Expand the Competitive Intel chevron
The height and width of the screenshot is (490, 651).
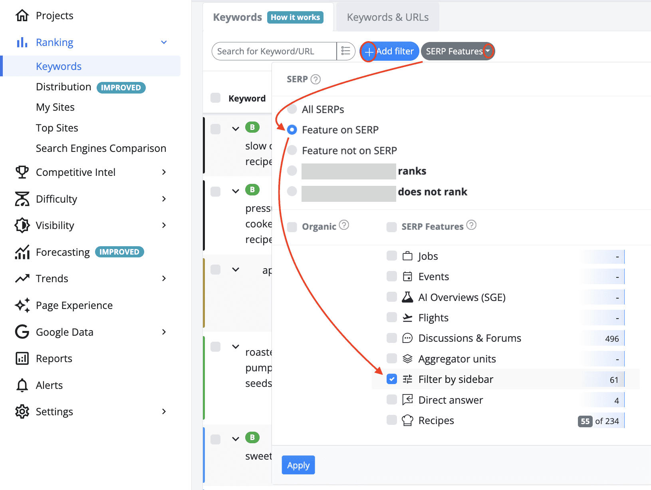[x=164, y=172]
